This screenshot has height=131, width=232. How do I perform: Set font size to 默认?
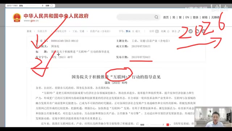coord(128,31)
